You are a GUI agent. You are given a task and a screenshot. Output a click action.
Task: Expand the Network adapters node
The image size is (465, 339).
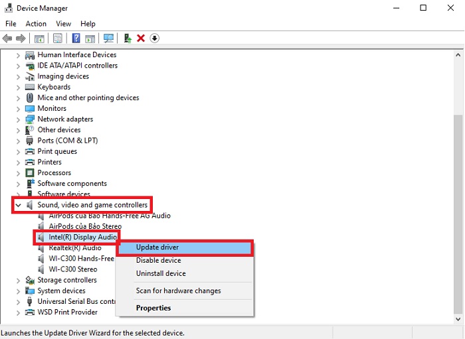click(19, 119)
